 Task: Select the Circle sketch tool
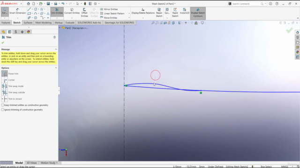(x=36, y=9)
